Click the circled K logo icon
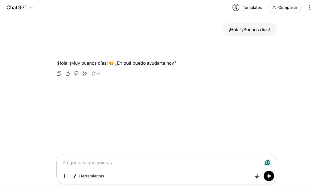This screenshot has width=316, height=186. [236, 8]
